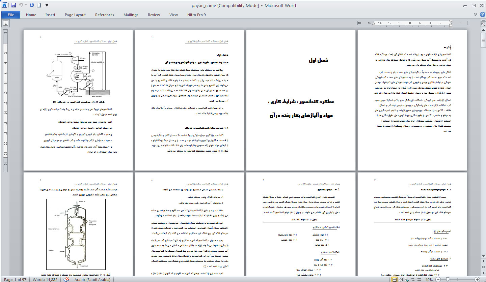Toggle the ruler display button
This screenshot has width=486, height=282.
[x=482, y=23]
